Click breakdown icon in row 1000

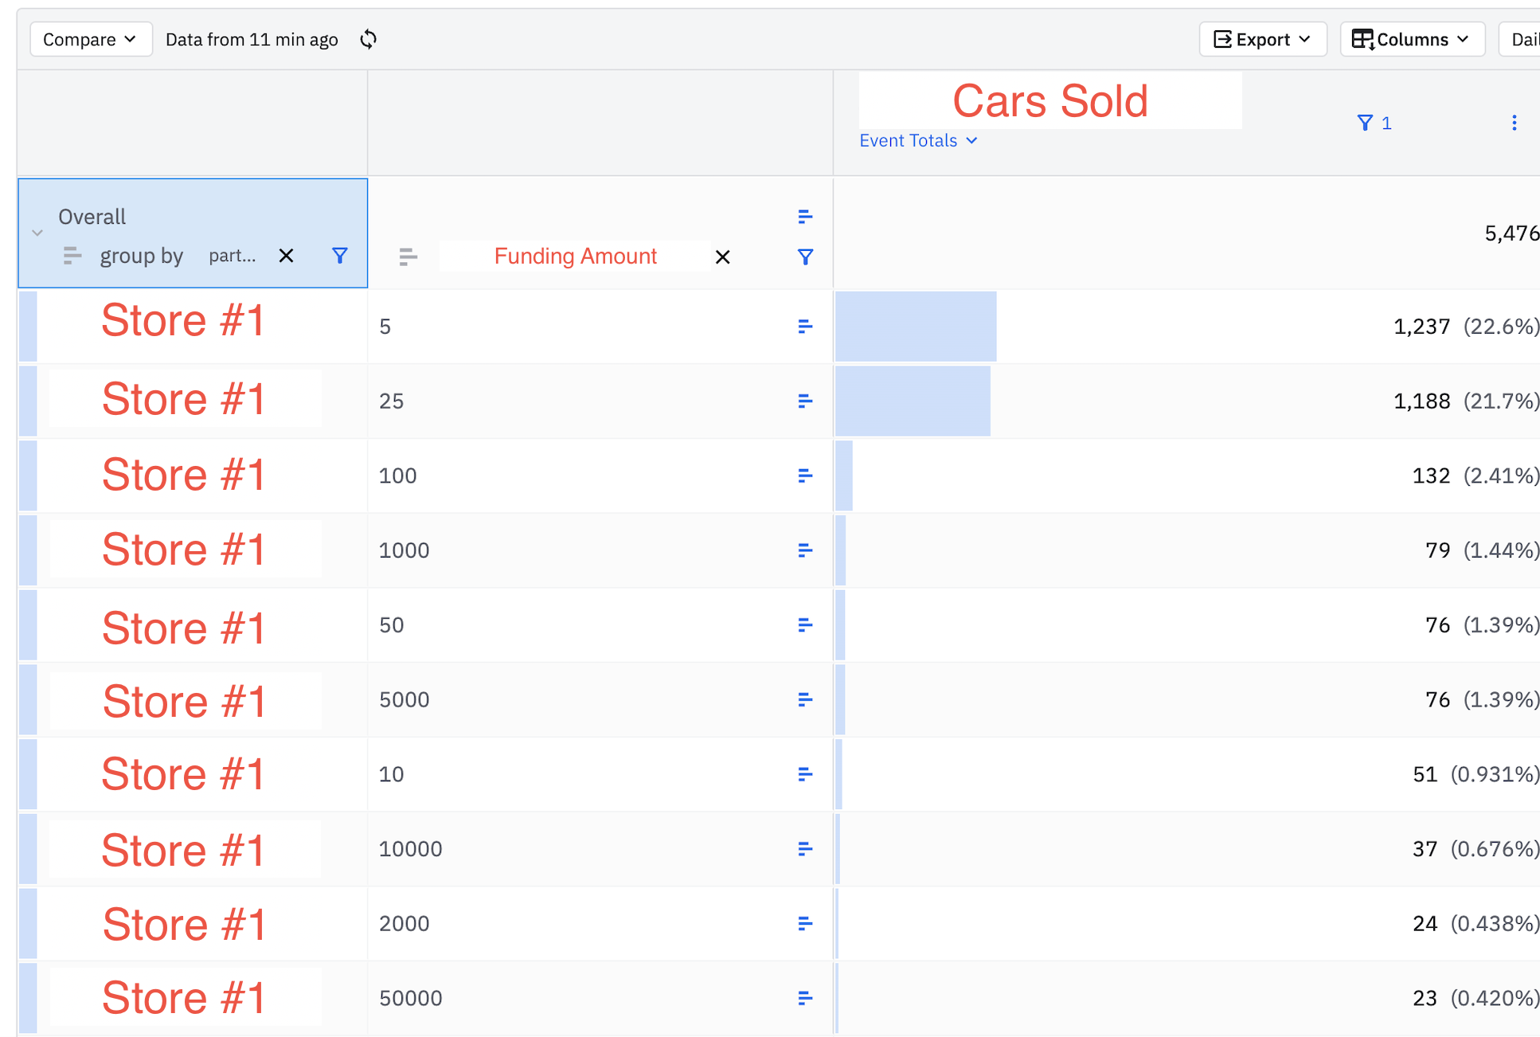805,550
